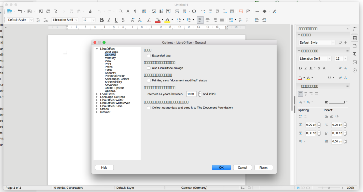Click the zoom slider in status bar

[x=329, y=188]
